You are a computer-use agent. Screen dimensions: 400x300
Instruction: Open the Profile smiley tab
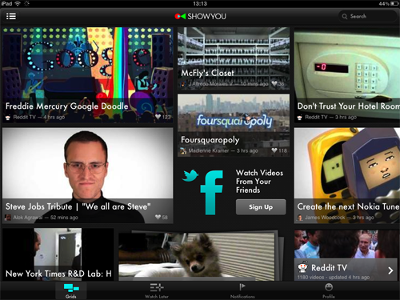(x=329, y=290)
